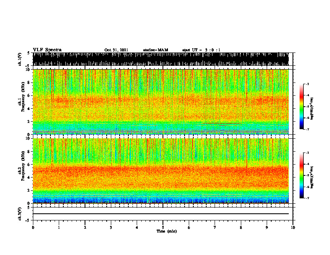Click the ch.1(V) axis "5" tick label
Screen dimensions: 330x255
[x=29, y=53]
